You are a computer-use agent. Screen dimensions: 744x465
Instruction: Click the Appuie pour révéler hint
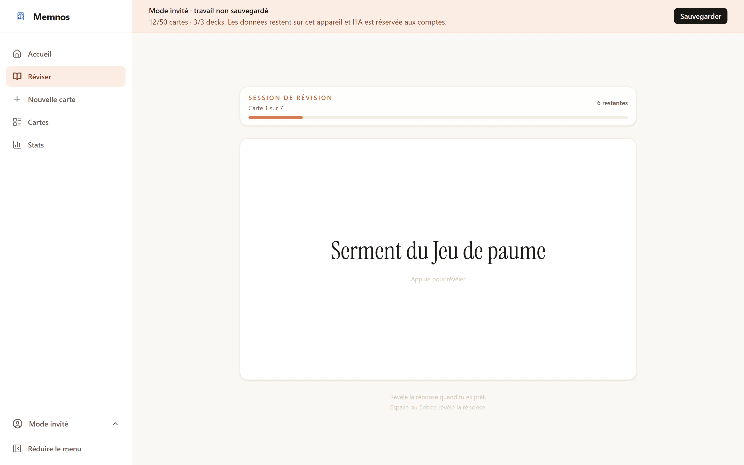coord(438,279)
